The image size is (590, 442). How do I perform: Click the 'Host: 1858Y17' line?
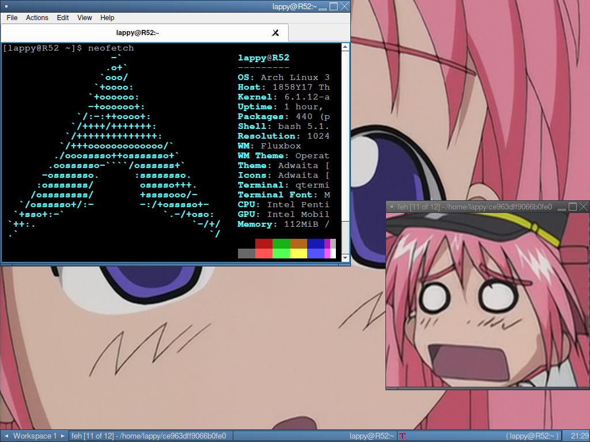tap(283, 87)
